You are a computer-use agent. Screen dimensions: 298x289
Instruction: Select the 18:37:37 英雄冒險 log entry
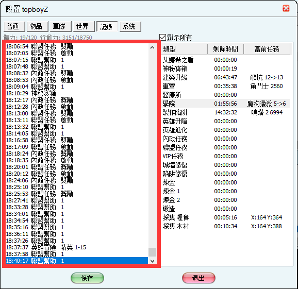click(x=77, y=247)
